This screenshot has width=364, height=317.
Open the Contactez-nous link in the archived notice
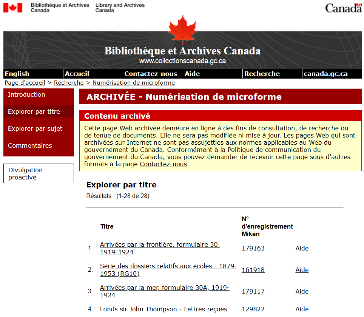(x=163, y=164)
